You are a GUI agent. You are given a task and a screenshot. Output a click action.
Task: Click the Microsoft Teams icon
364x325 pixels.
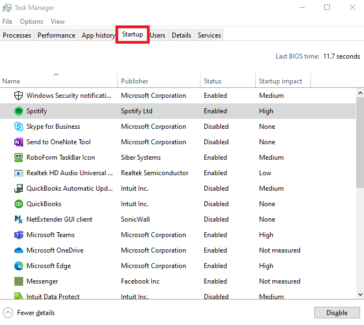tap(19, 235)
